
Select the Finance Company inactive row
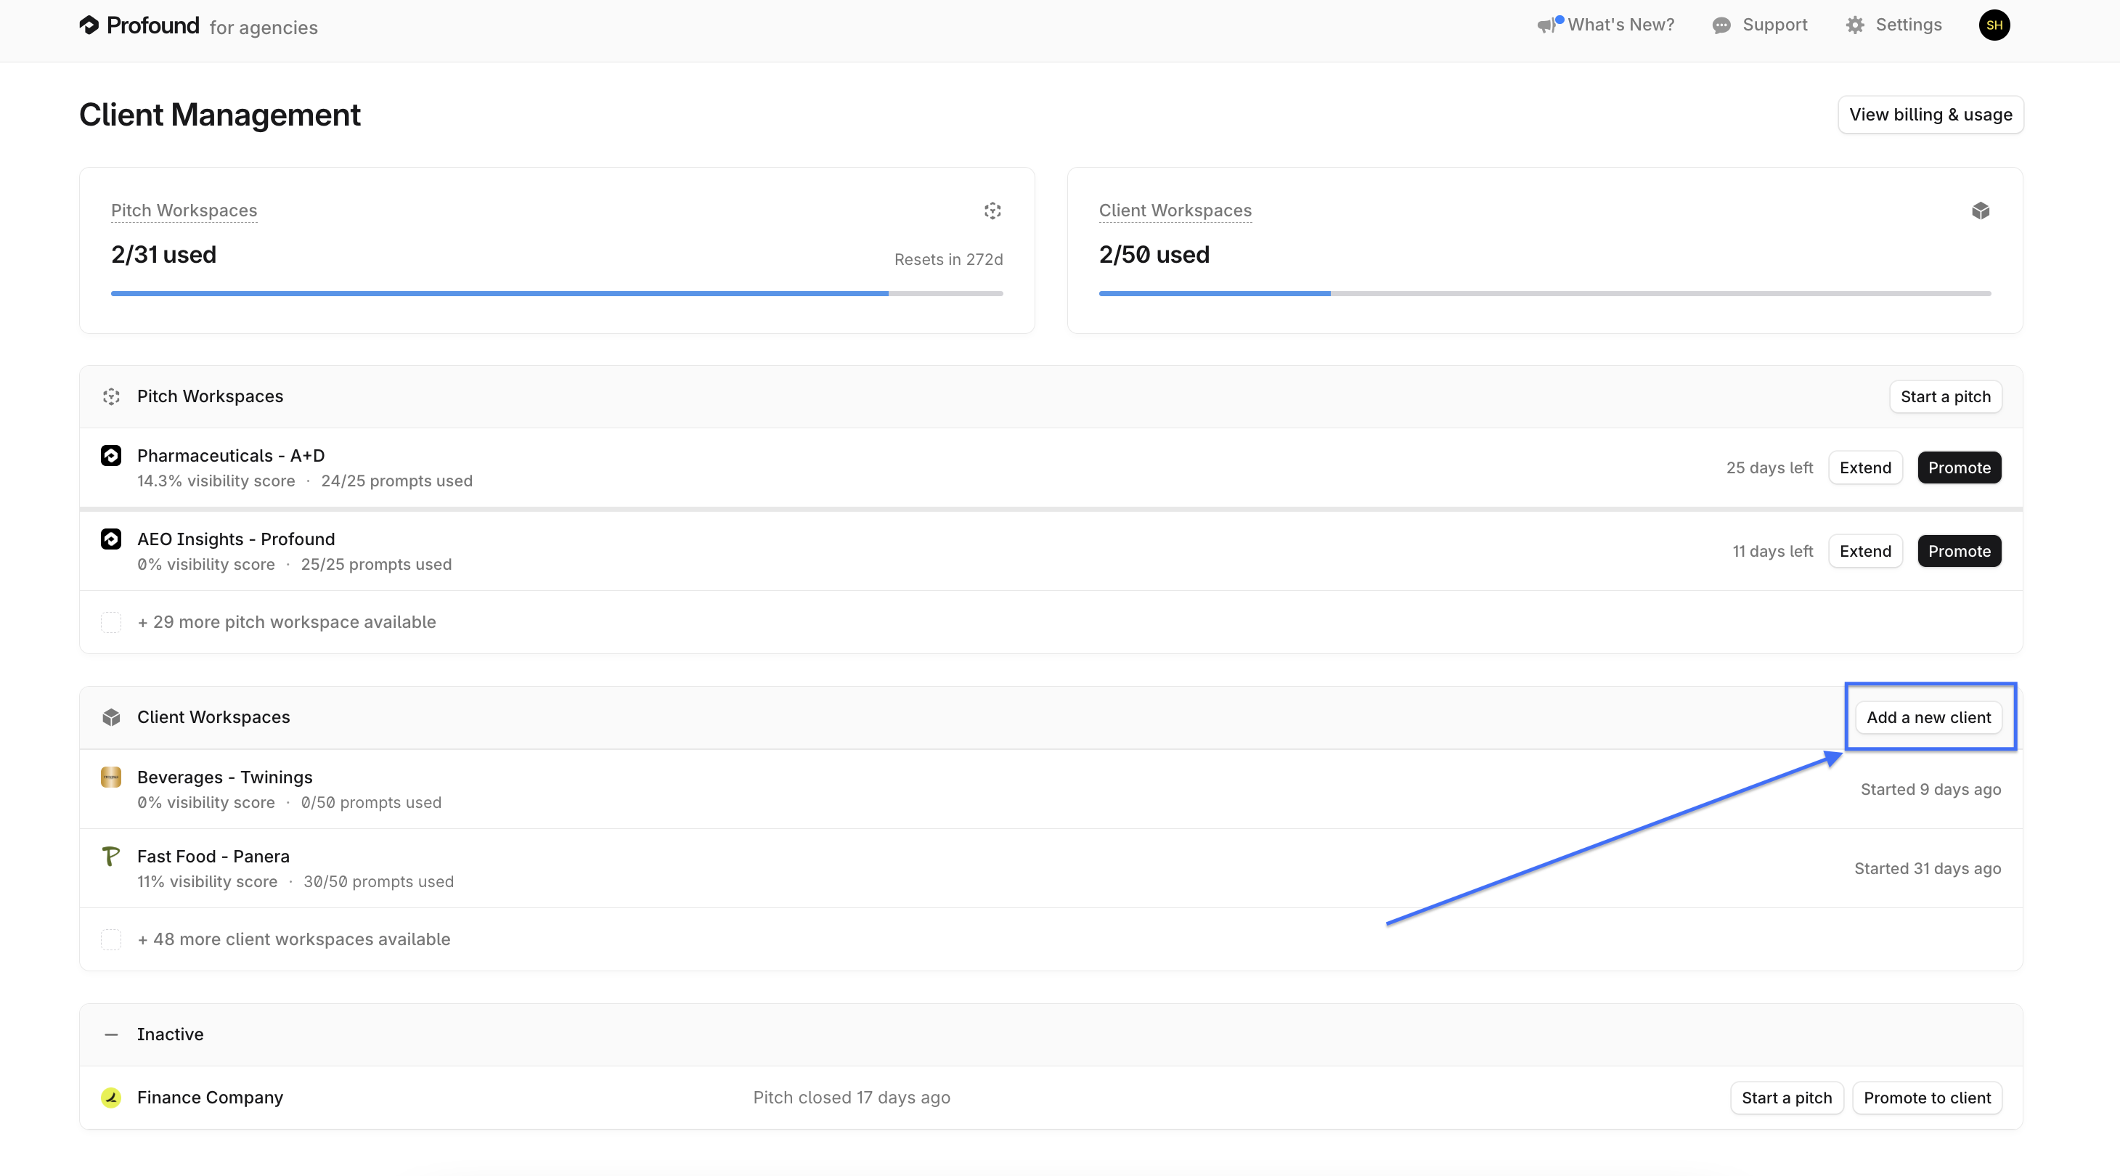point(1051,1098)
